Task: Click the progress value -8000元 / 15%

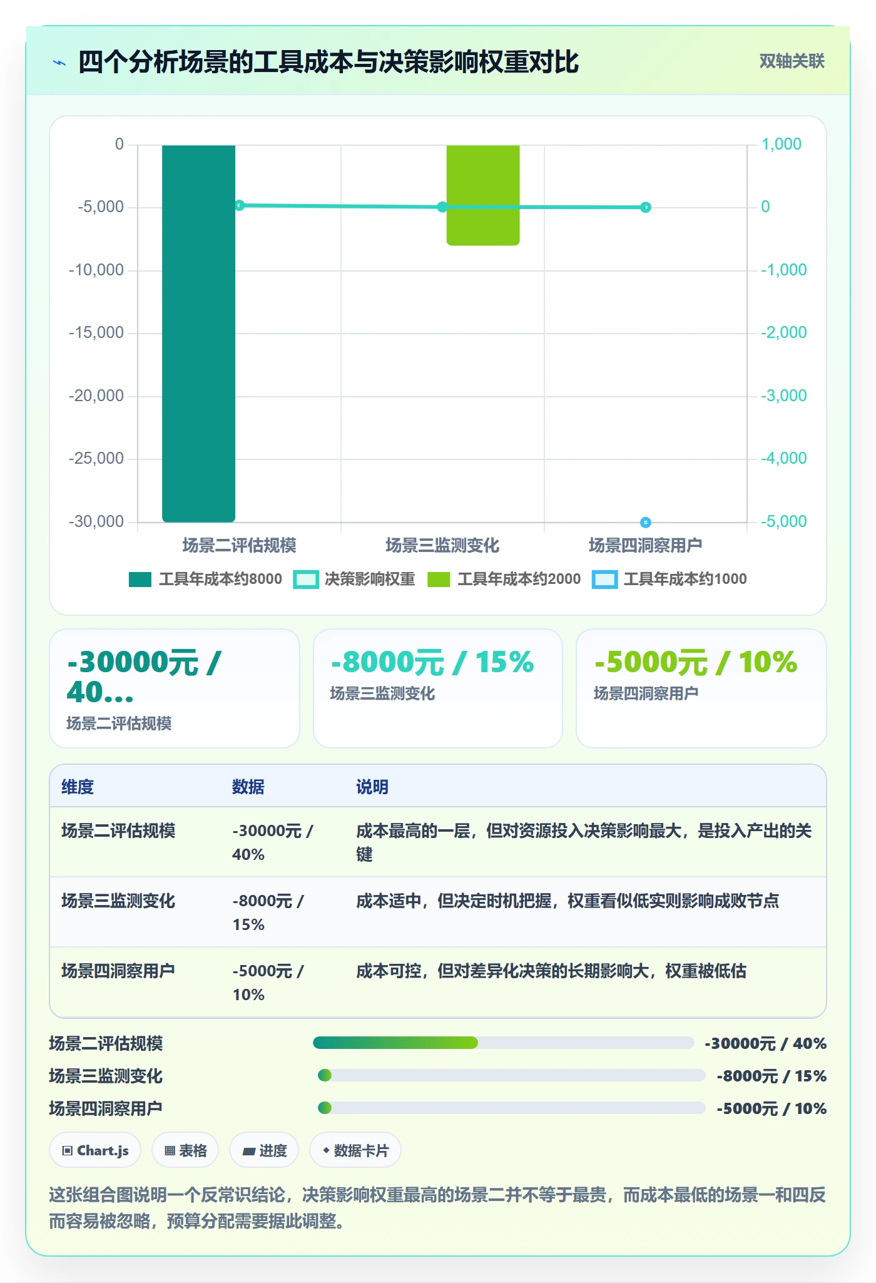Action: coord(772,1076)
